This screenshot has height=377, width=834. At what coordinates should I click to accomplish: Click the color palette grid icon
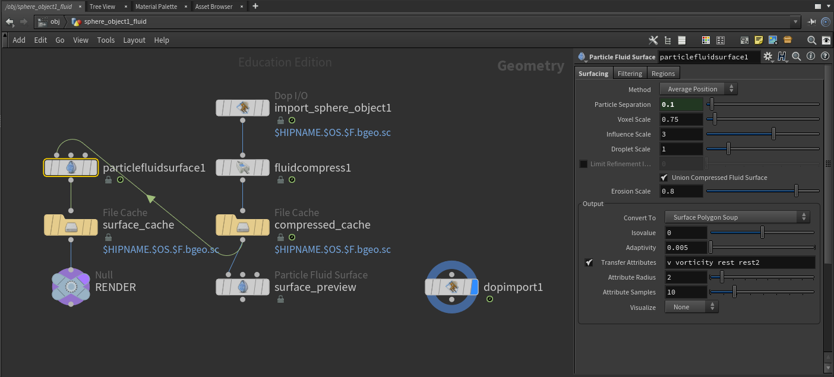click(x=706, y=40)
